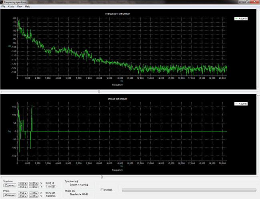Click the A (Left) legend in phase spectrum
260x199 pixels.
click(242, 103)
